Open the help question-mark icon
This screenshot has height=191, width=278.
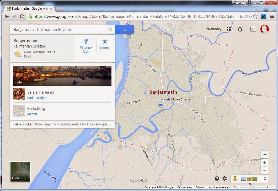(x=217, y=178)
